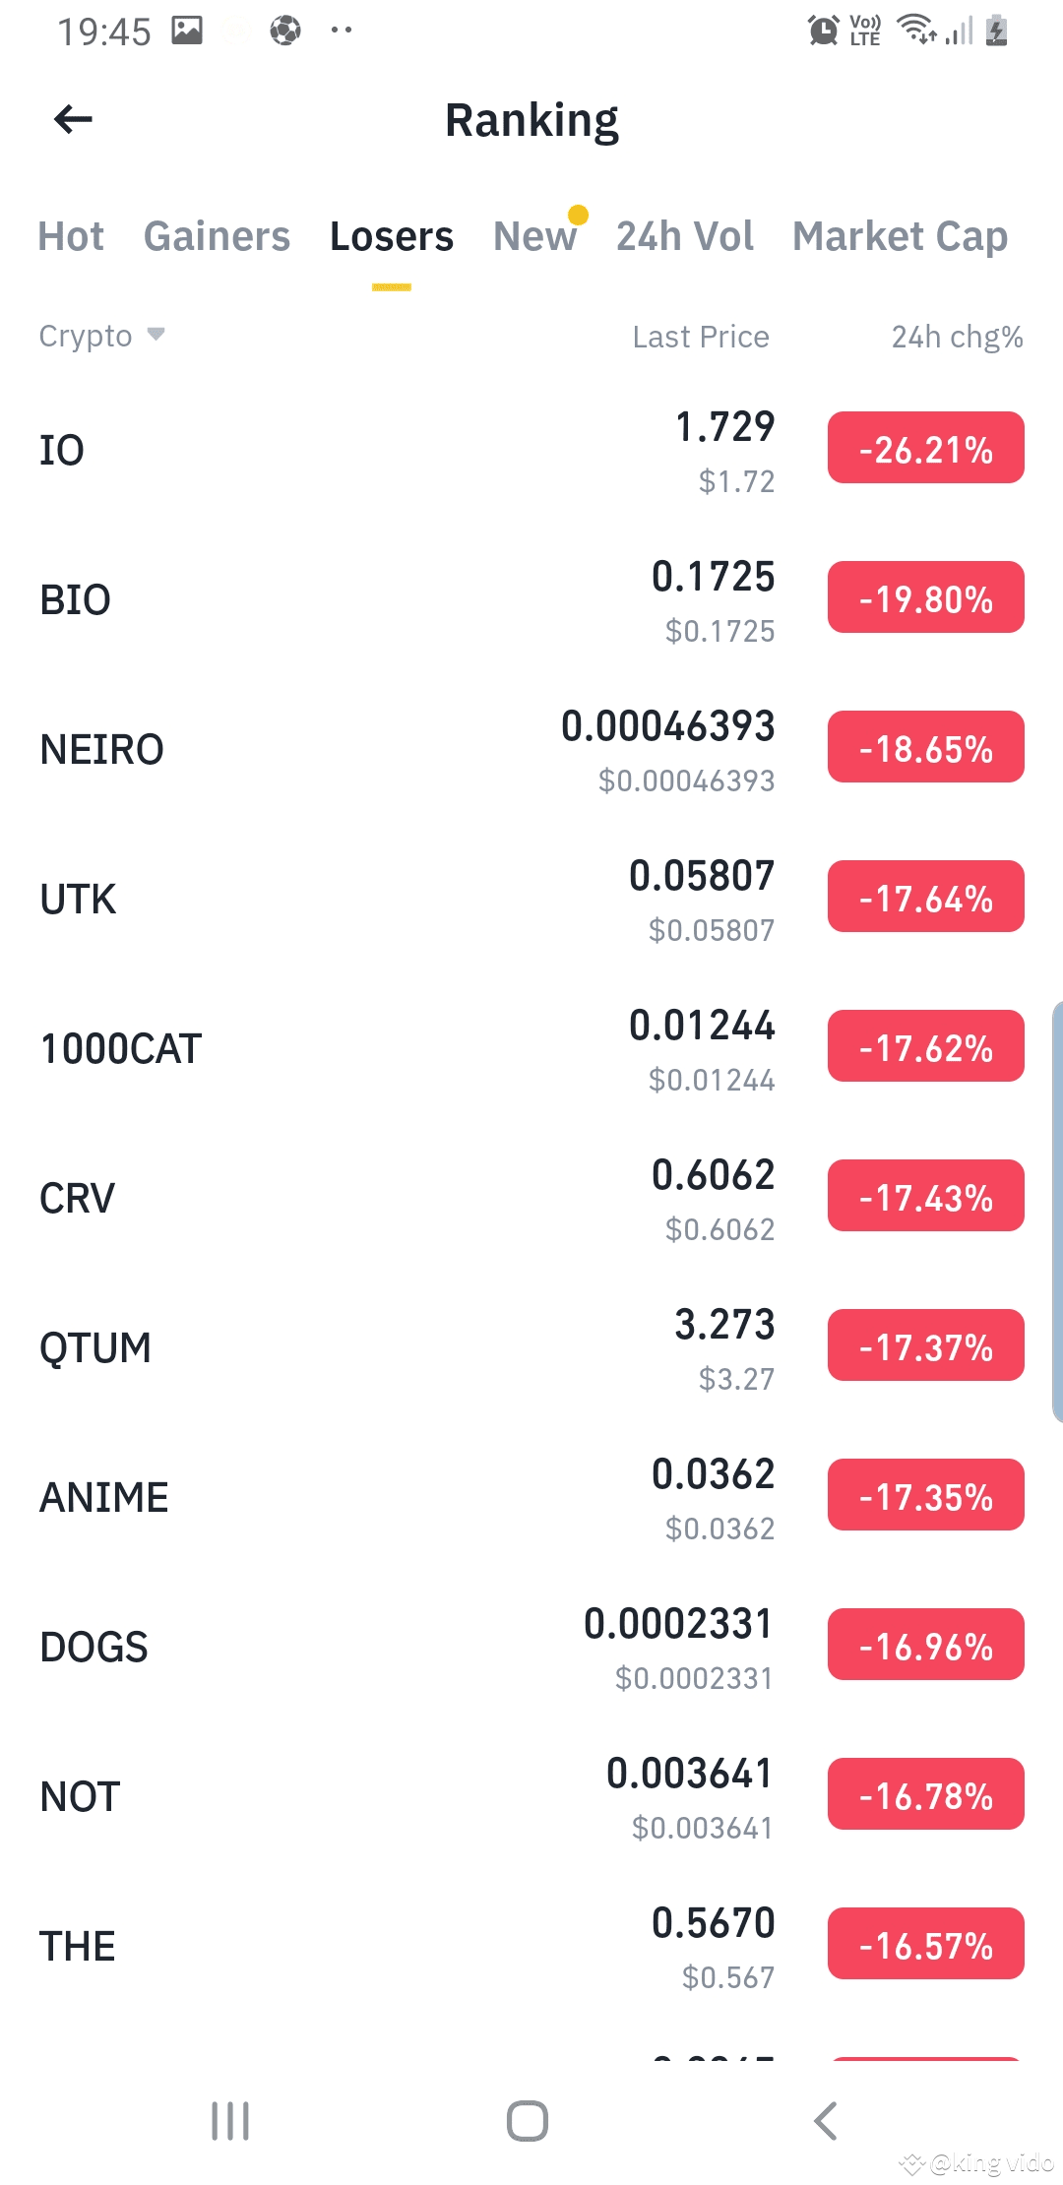
Task: Select the 24h Vol tab
Action: pos(685,236)
